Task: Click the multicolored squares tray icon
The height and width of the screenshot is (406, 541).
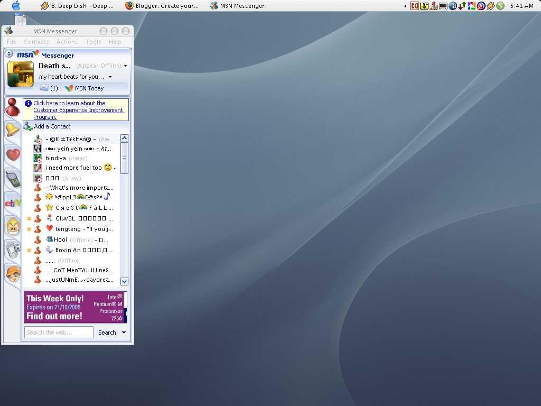Action: coord(472,6)
